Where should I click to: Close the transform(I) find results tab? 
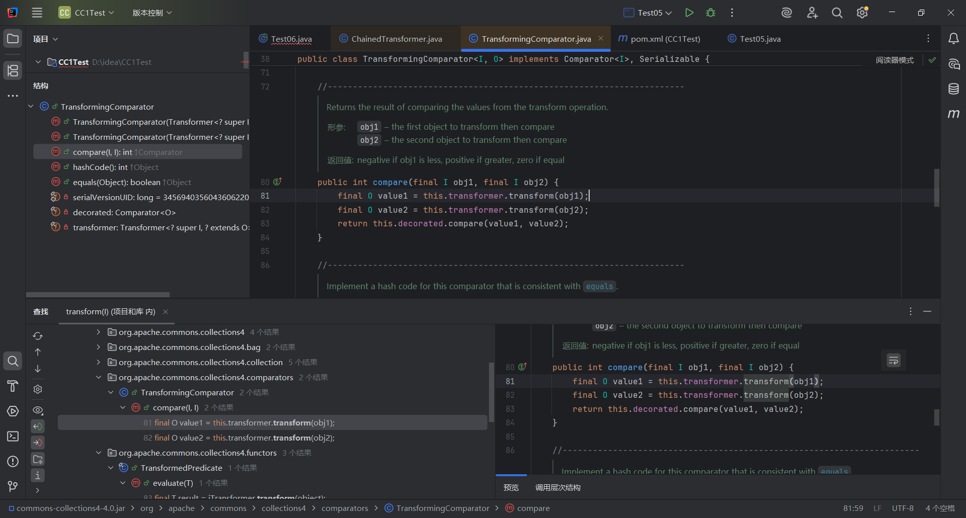(166, 312)
